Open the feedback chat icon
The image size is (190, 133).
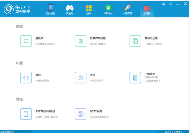point(164,4)
